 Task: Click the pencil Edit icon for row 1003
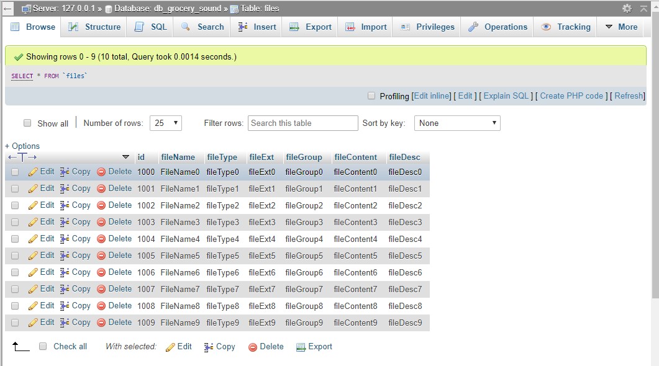point(33,222)
